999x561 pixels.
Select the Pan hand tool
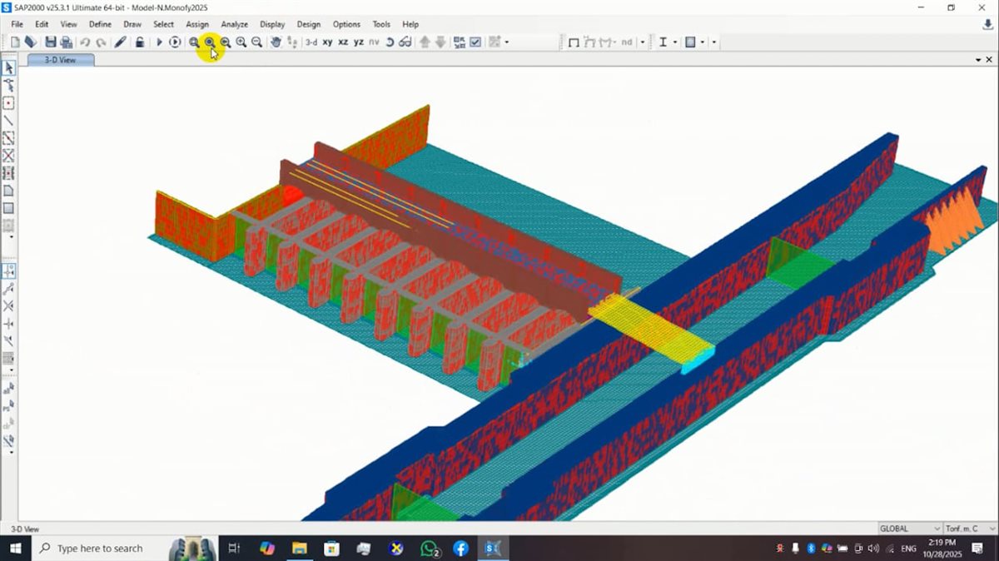tap(276, 42)
